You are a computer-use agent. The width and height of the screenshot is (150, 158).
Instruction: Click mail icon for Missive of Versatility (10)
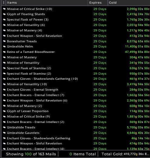click(4, 84)
